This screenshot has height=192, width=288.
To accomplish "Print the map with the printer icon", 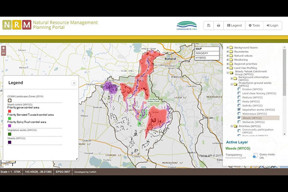I will click(218, 25).
